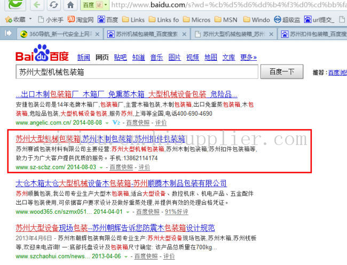The height and width of the screenshot is (265, 347).
Task: Click the Baidu search input box
Action: pos(137,71)
